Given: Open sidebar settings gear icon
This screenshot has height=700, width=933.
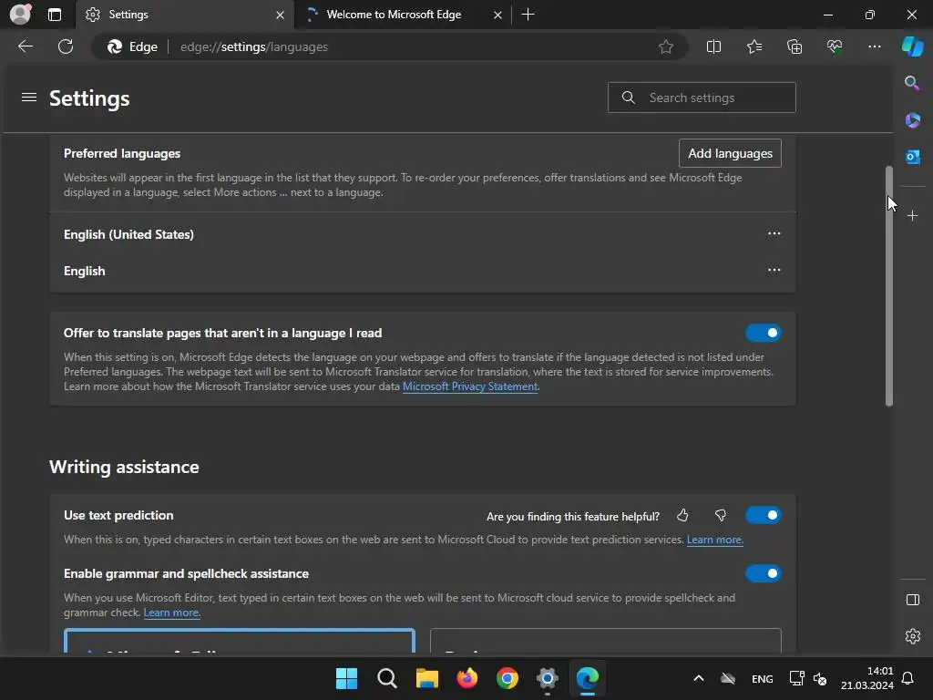Looking at the screenshot, I should pos(912,636).
